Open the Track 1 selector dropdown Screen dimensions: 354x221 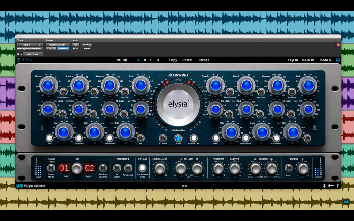27,45
